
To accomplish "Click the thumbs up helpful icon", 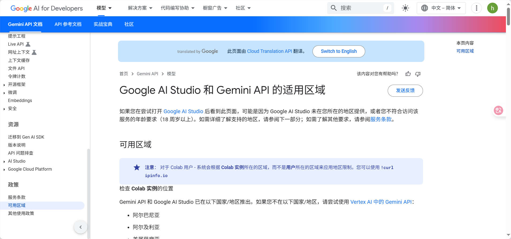I will 408,74.
